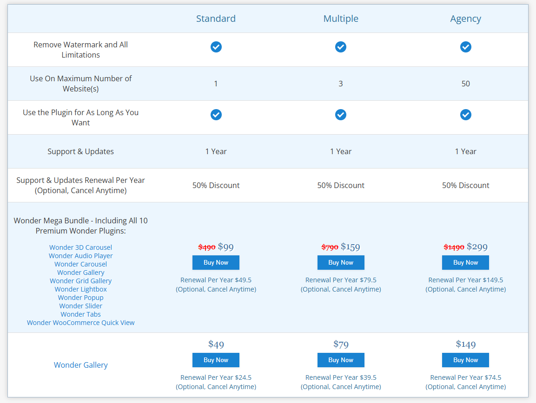536x403 pixels.
Task: Open the Wonder Gallery link in bundle list
Action: click(x=81, y=273)
